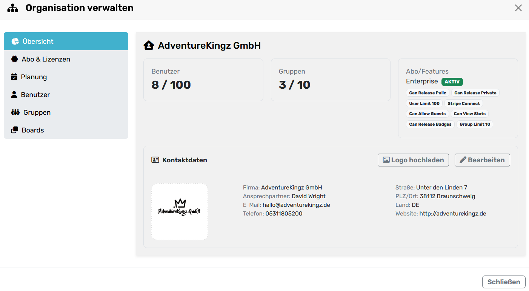Click the pie chart icon beside Übersicht
This screenshot has height=291, width=529.
pyautogui.click(x=15, y=42)
